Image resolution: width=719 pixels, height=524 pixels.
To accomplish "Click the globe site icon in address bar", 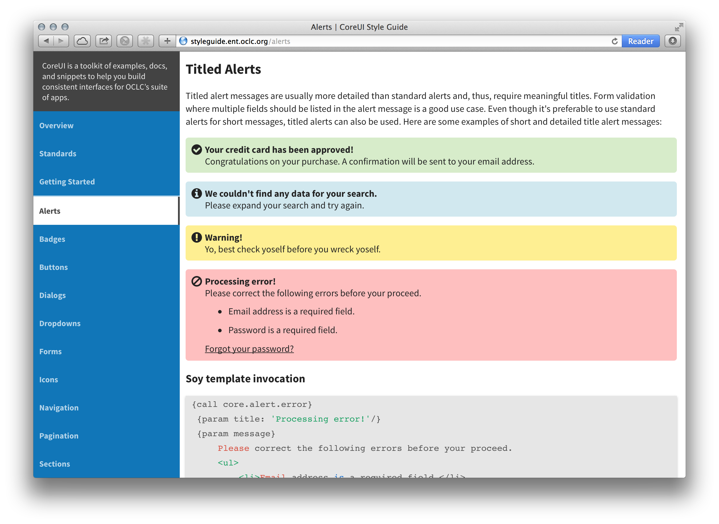I will click(183, 41).
